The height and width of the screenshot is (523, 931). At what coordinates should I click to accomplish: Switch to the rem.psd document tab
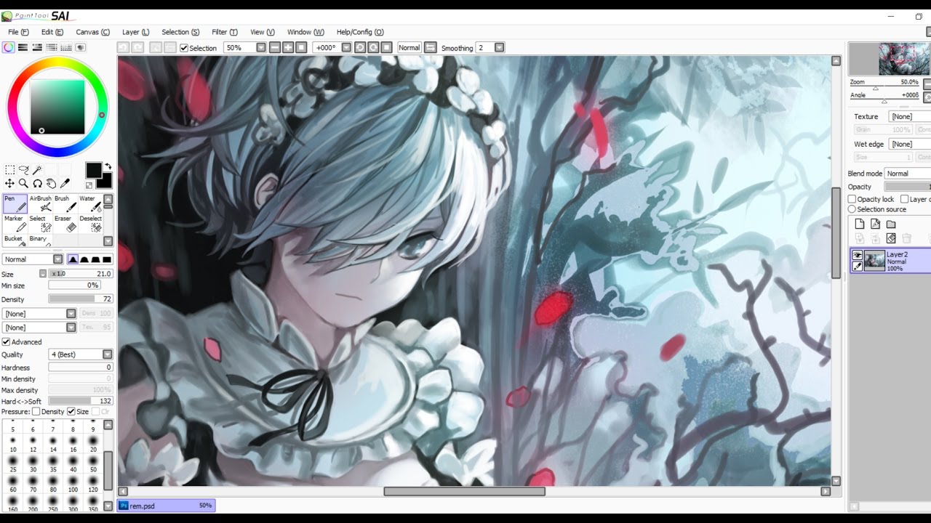[x=166, y=506]
